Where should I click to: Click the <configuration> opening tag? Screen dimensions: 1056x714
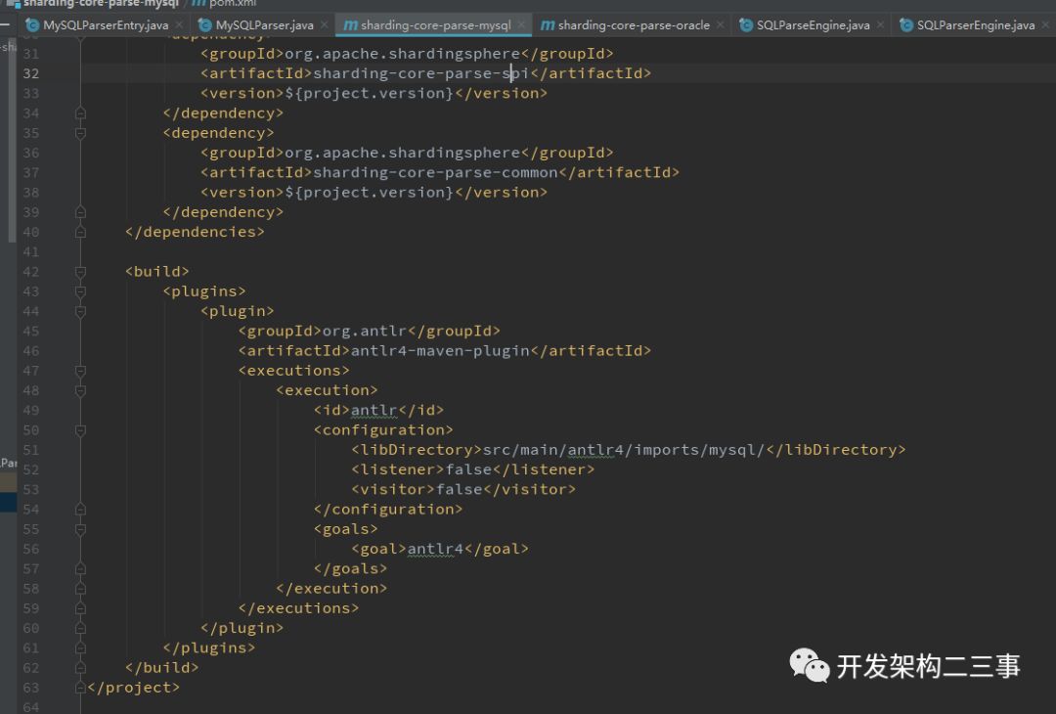pos(383,429)
